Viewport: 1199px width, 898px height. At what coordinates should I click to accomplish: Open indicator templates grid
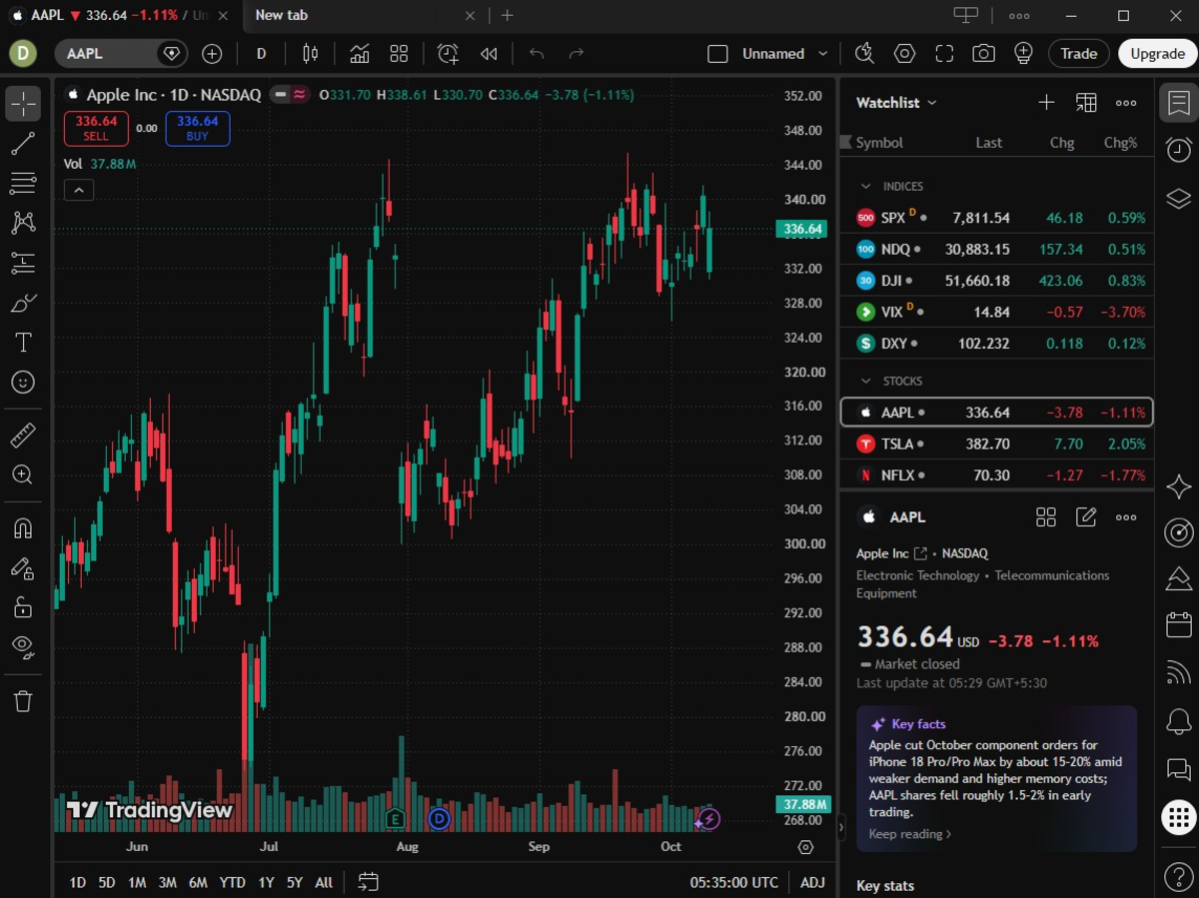(x=399, y=54)
